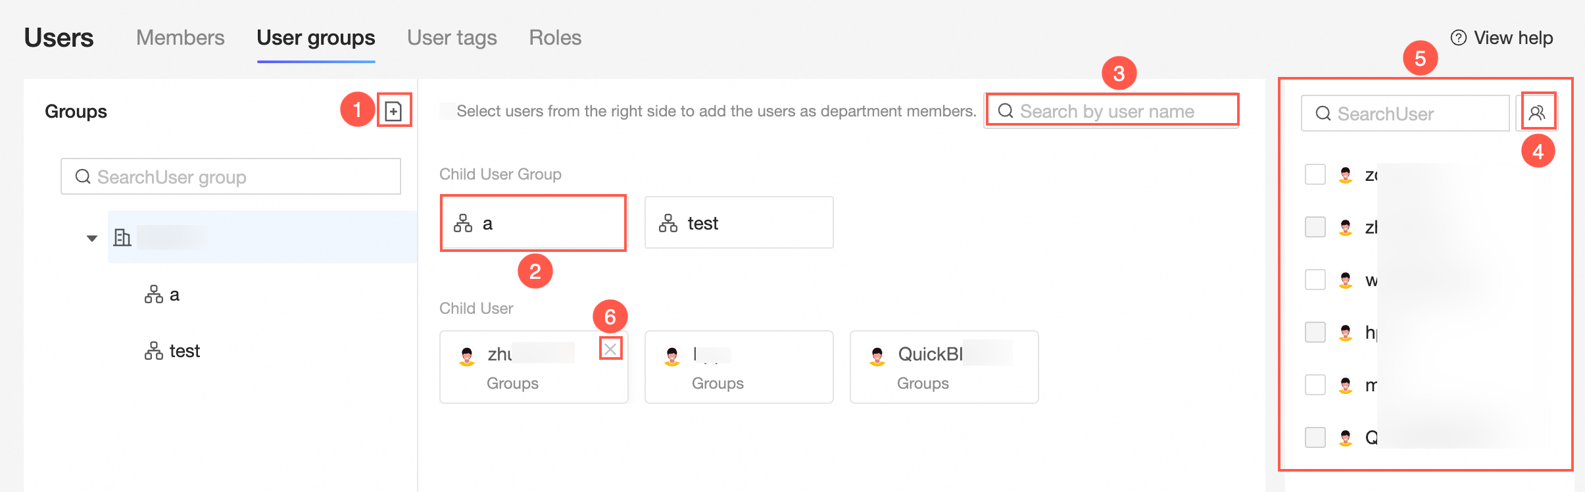Viewport: 1585px width, 492px height.
Task: Select 'a' group in the groups tree
Action: pyautogui.click(x=174, y=295)
